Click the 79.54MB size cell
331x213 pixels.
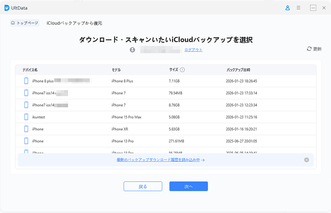(x=175, y=93)
